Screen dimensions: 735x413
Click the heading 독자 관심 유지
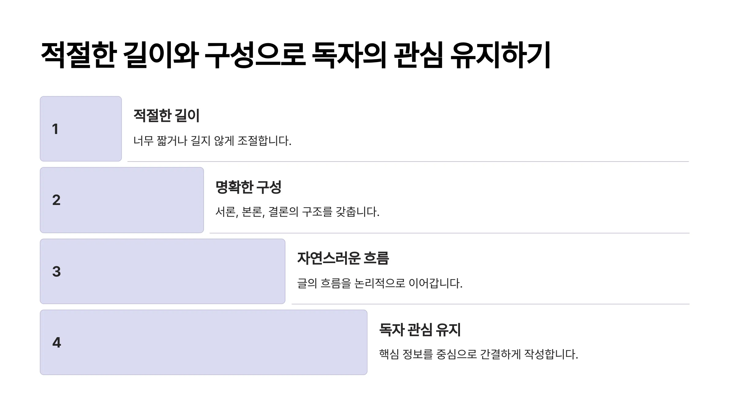click(x=420, y=329)
